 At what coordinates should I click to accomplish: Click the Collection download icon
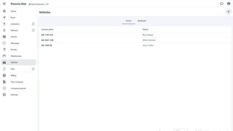pos(4,24)
